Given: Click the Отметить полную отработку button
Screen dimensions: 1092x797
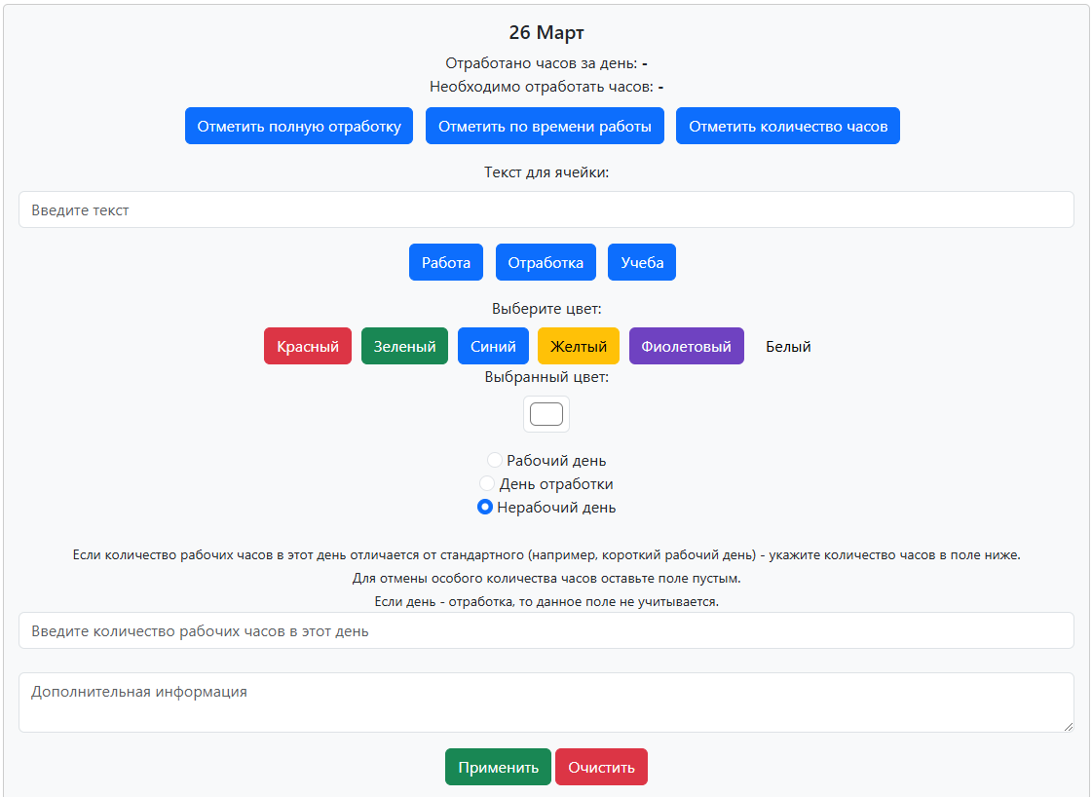Looking at the screenshot, I should [299, 127].
